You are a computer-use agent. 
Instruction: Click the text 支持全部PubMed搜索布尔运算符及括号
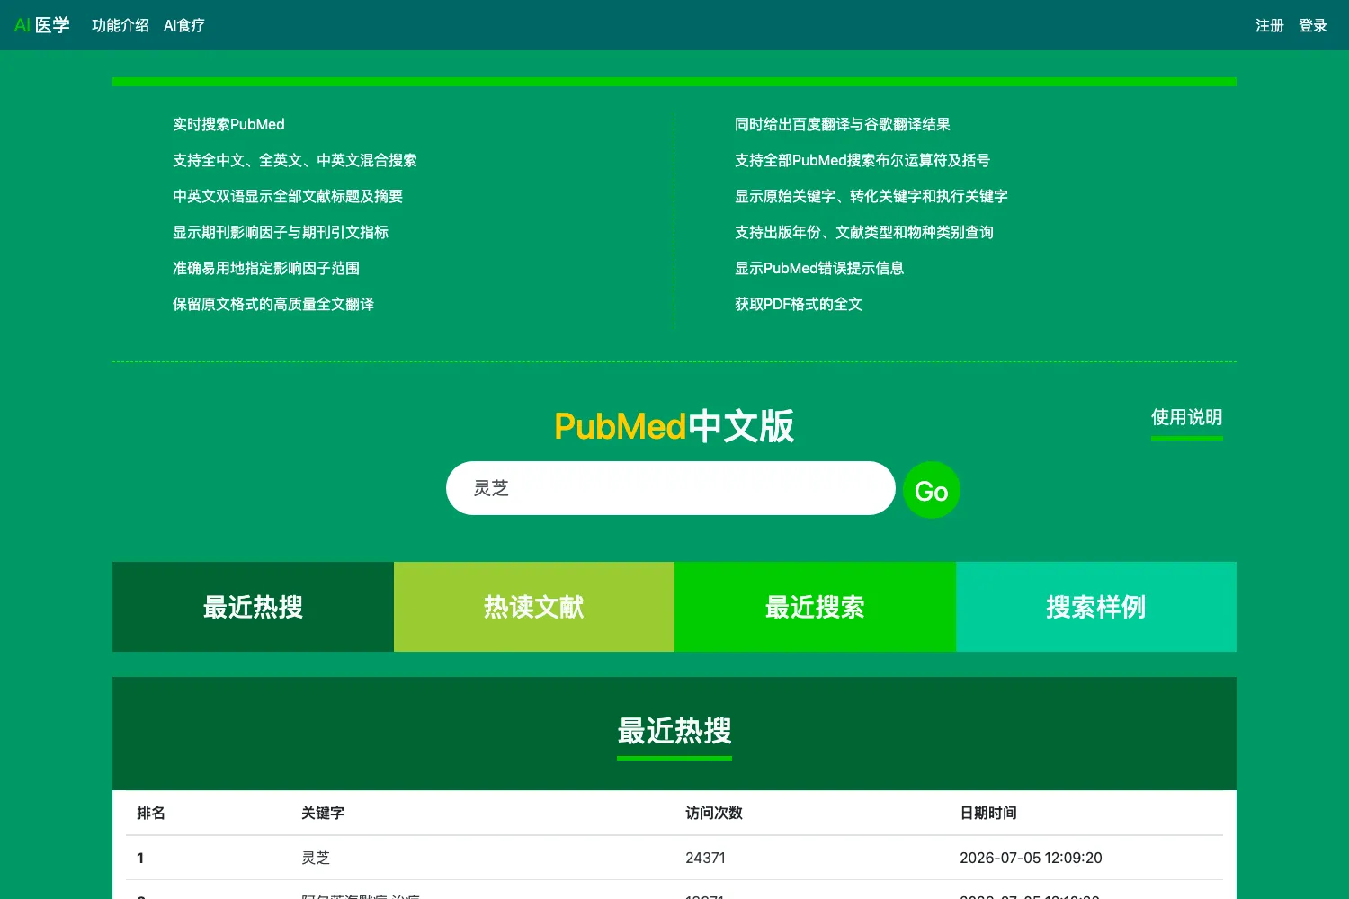point(862,160)
